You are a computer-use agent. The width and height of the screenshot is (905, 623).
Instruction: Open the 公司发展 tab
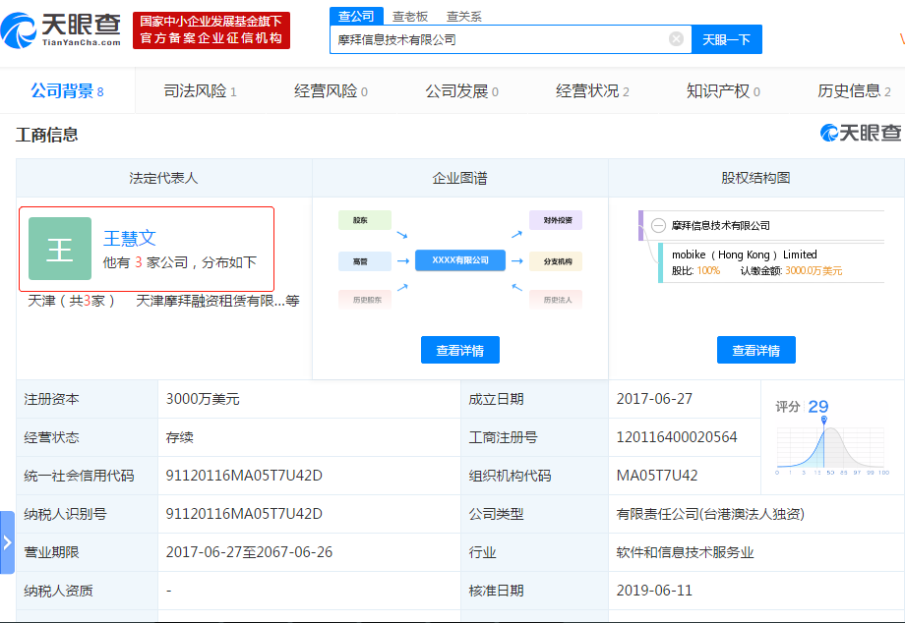tap(461, 91)
